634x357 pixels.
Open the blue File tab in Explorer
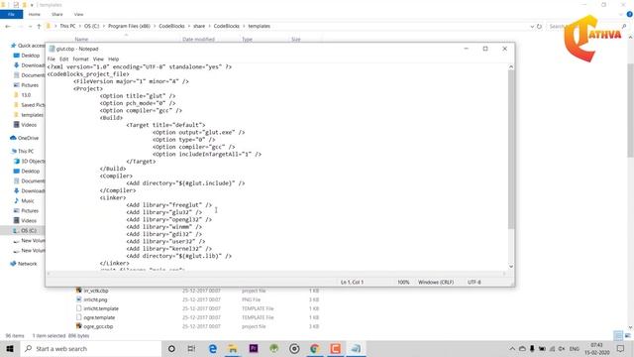(11, 14)
